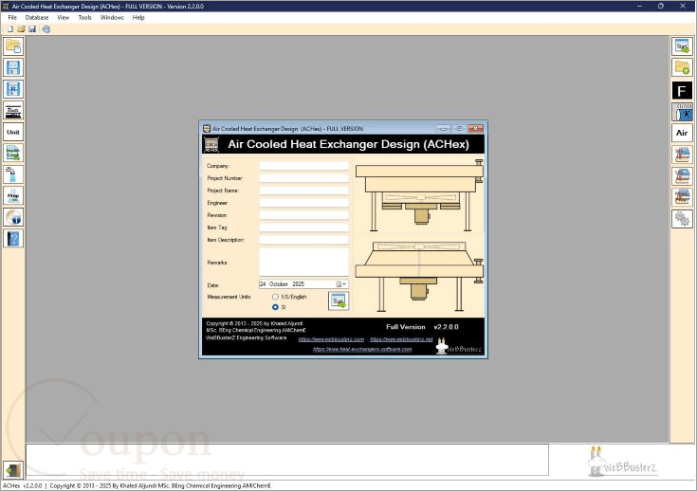The width and height of the screenshot is (697, 491).
Task: Open project via left sidebar folder icon
Action: click(13, 46)
